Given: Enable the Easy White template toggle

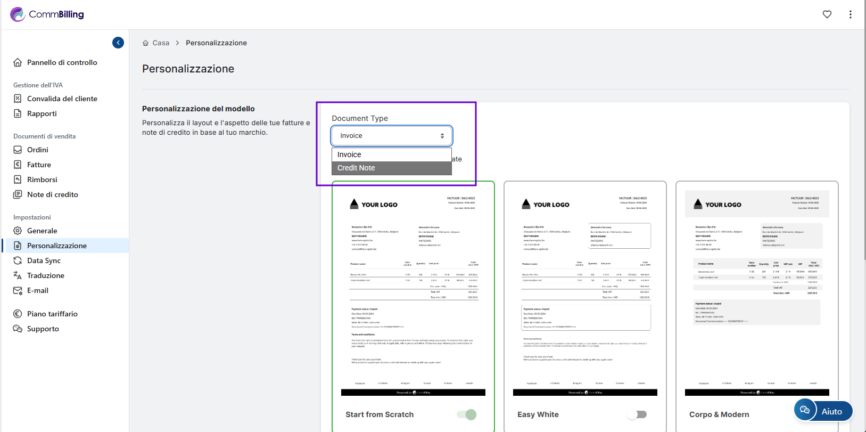Looking at the screenshot, I should click(x=637, y=414).
